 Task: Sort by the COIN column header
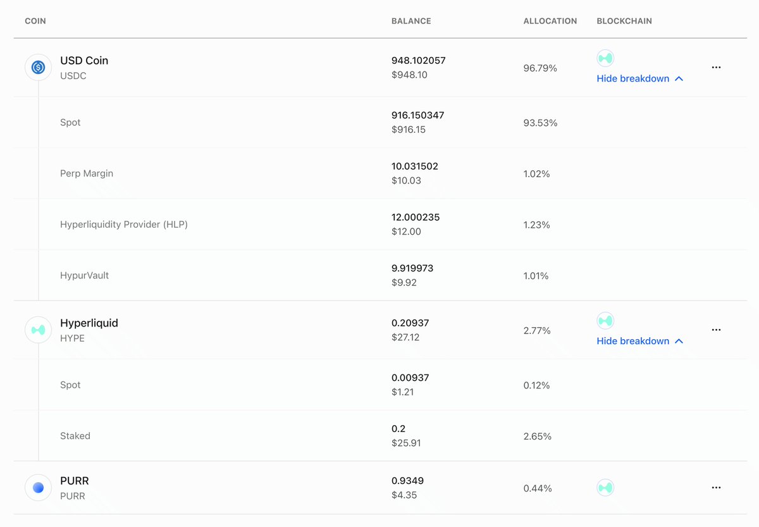pos(35,21)
